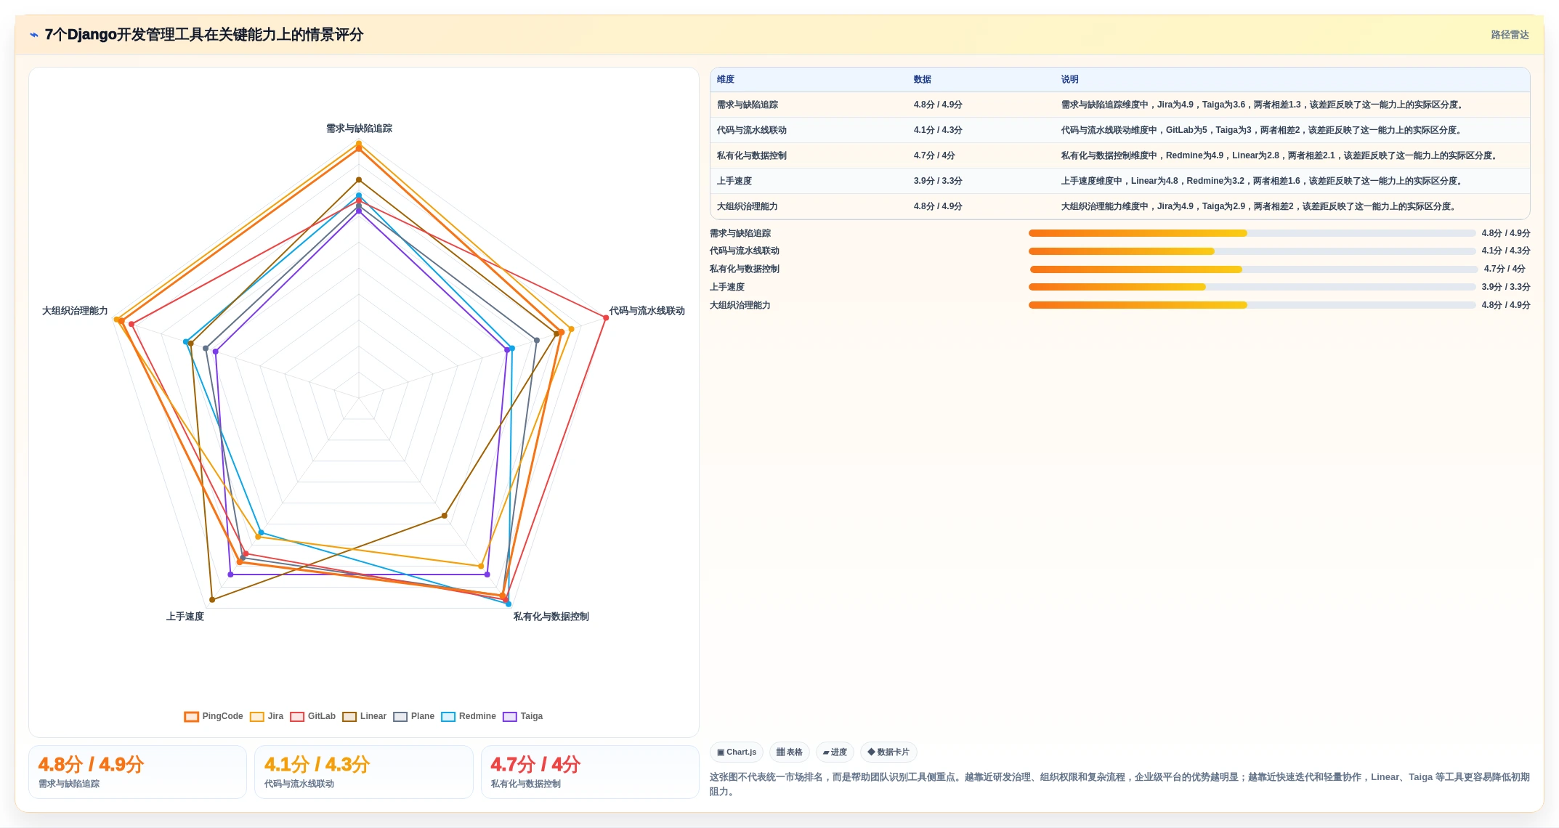Click the 路径雷达 label in header
Image resolution: width=1559 pixels, height=828 pixels.
point(1510,35)
